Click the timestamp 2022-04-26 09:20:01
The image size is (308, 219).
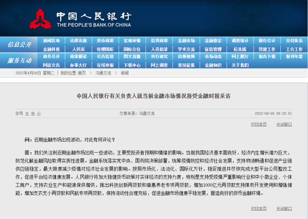point(273,113)
